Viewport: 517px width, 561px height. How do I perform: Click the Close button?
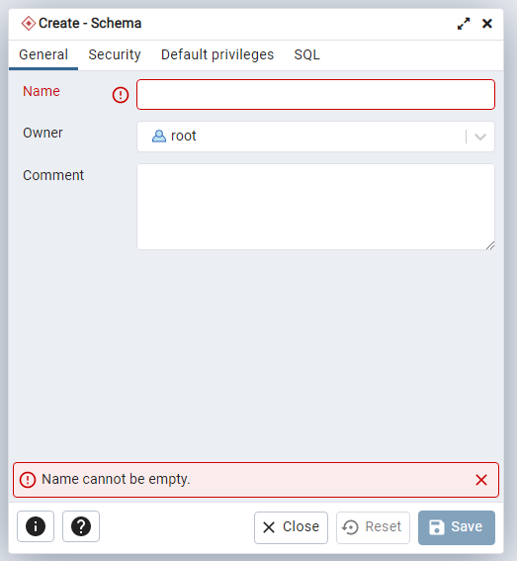[x=291, y=527]
